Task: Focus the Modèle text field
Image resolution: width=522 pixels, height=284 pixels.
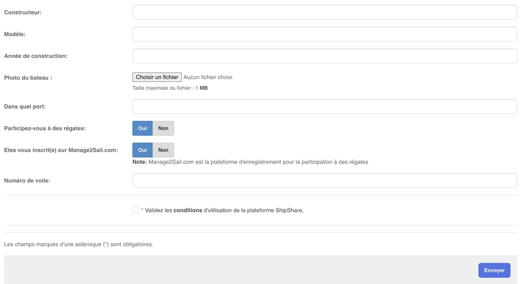Action: (x=324, y=34)
